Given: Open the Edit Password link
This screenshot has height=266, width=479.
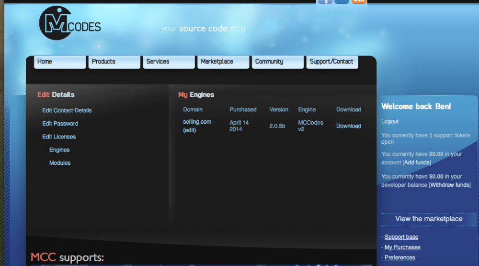Looking at the screenshot, I should coord(60,124).
